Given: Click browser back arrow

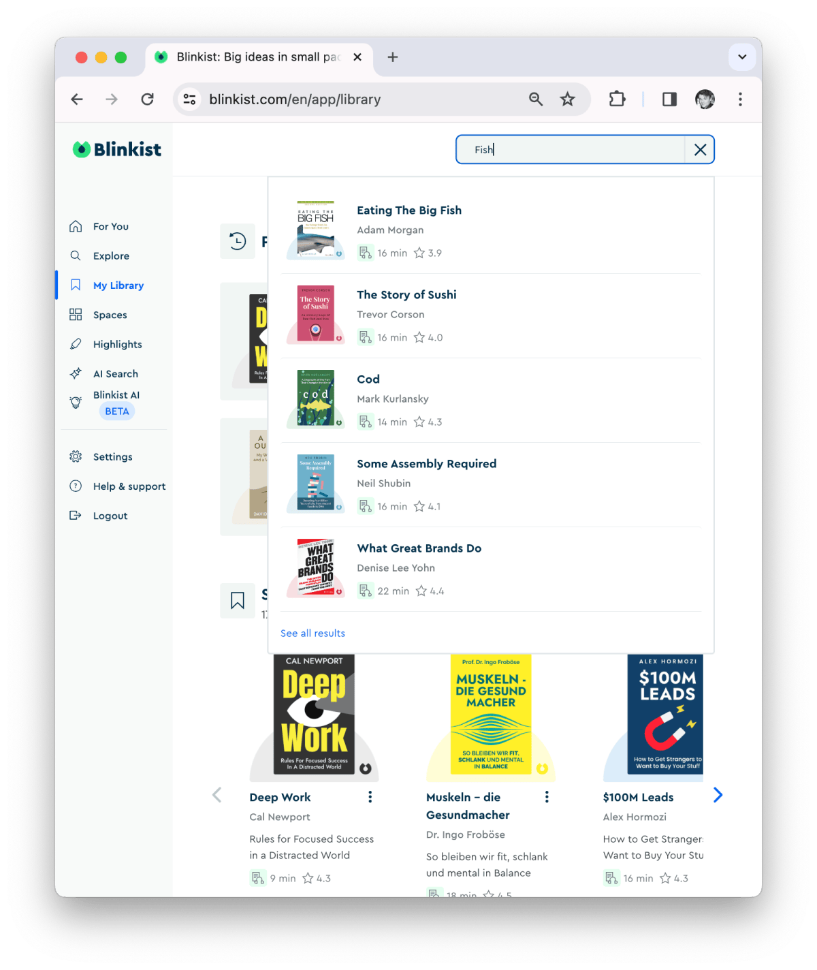Looking at the screenshot, I should point(77,99).
